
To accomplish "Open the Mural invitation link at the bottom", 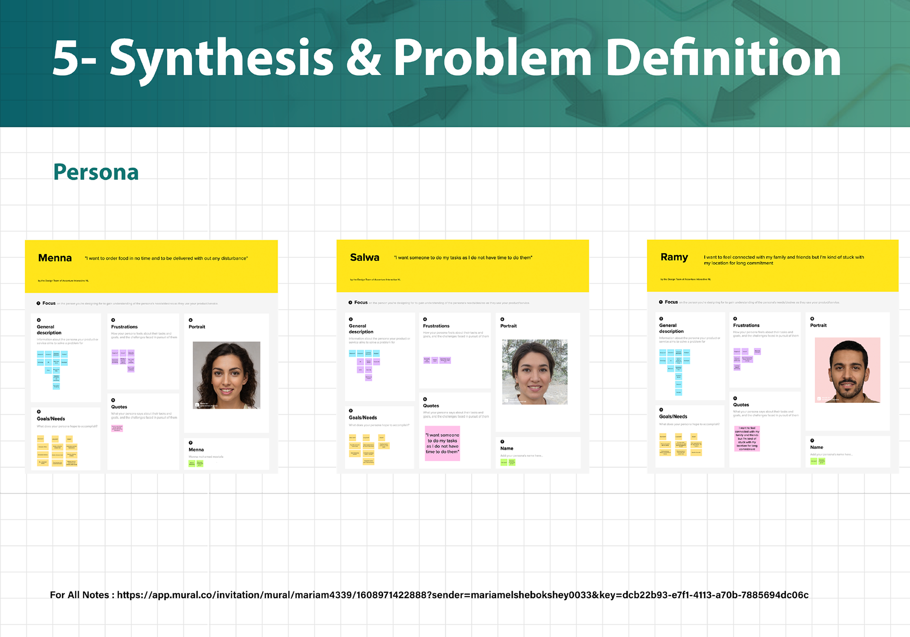I will tap(462, 595).
